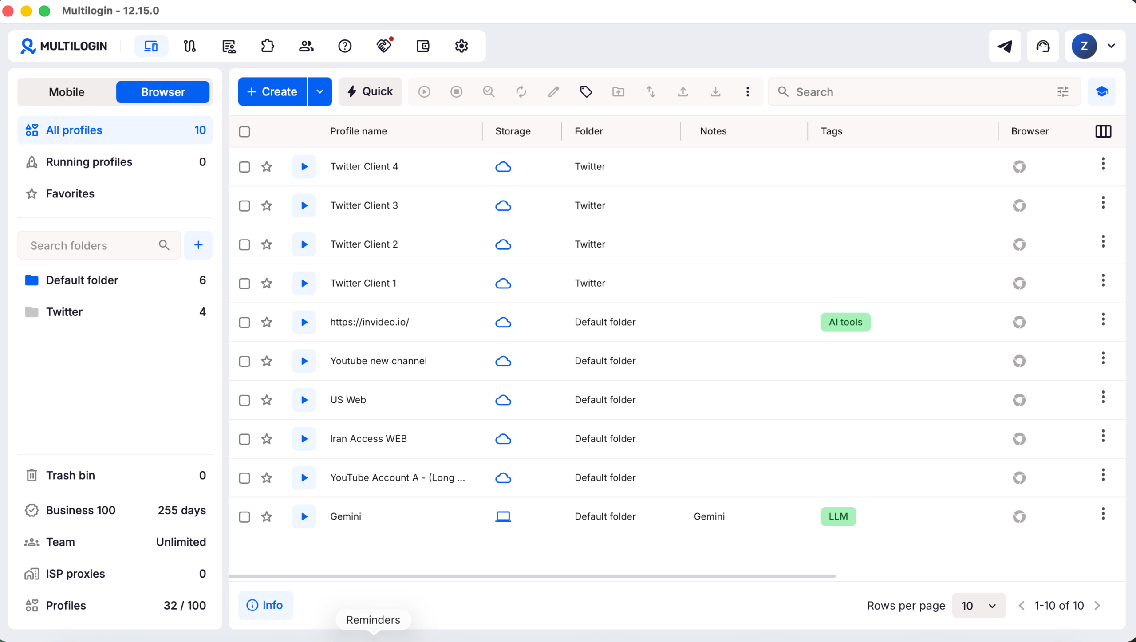This screenshot has height=642, width=1136.
Task: Open the extensions puzzle icon
Action: pos(268,46)
